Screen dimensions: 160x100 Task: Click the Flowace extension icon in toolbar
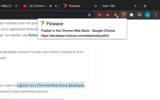(x=123, y=15)
